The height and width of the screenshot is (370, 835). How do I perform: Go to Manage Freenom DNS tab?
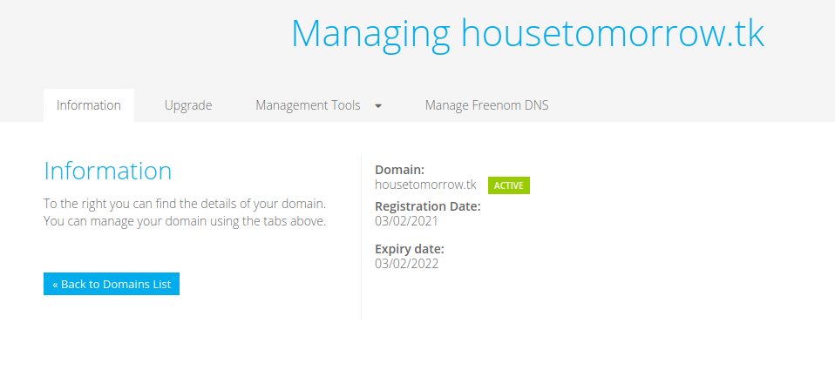tap(486, 105)
